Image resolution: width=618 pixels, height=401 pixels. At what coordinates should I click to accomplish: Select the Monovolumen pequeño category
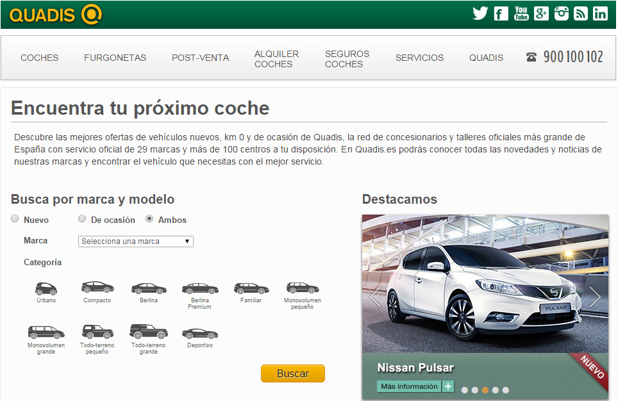pos(303,296)
